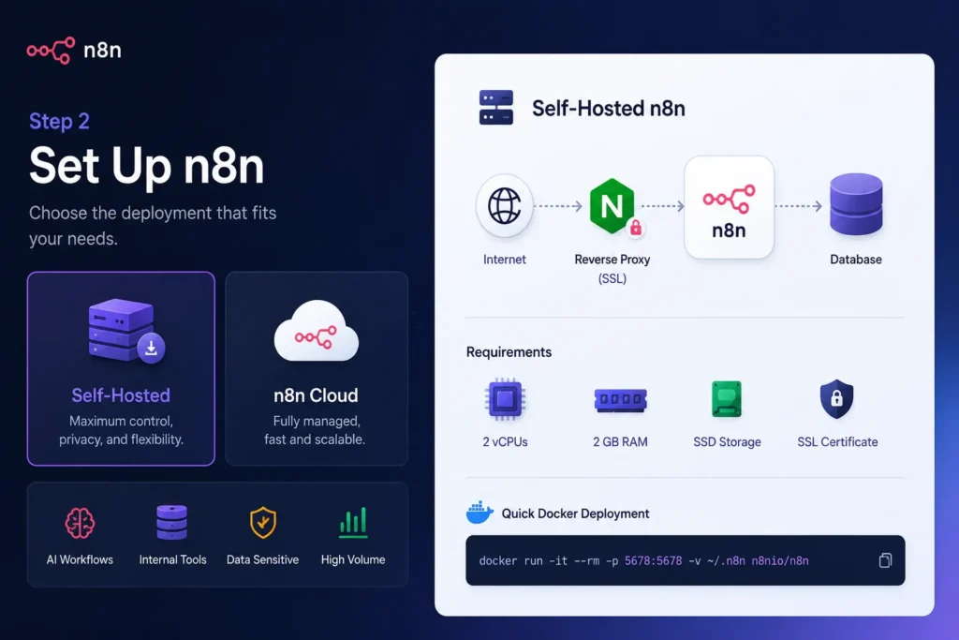Click 'Maximum control, privacy, and flexibility.' text
The width and height of the screenshot is (959, 640).
[x=121, y=430]
